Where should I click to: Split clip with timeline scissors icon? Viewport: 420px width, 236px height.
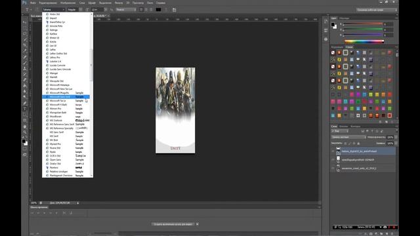(64, 213)
